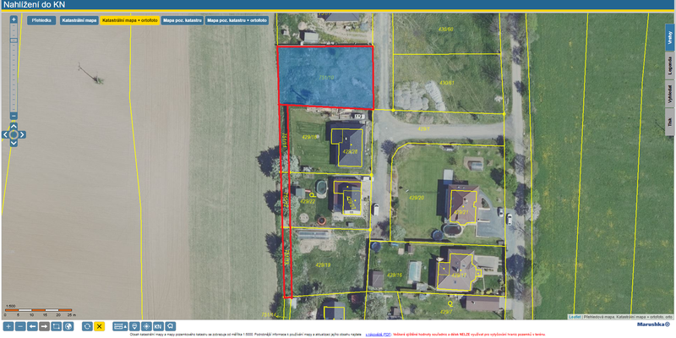Click the minus zoom-out tool in bottom toolbar
The height and width of the screenshot is (338, 676).
(20, 326)
